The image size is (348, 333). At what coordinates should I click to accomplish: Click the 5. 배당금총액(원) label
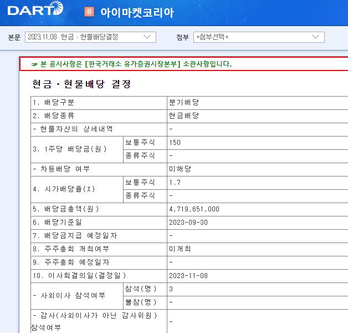tap(66, 209)
